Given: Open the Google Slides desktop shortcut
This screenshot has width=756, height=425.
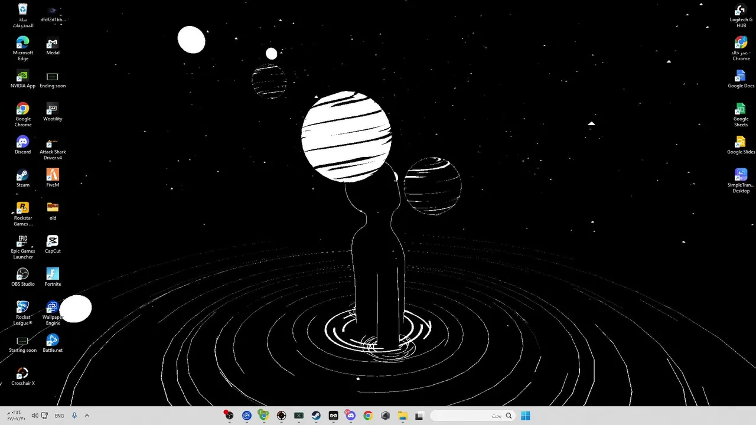Looking at the screenshot, I should [741, 146].
